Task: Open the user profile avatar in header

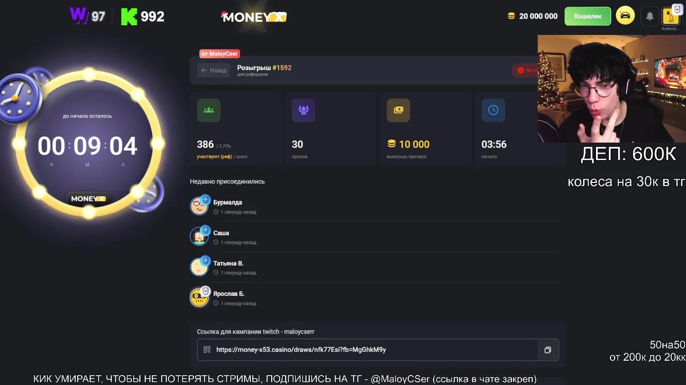Action: pos(670,16)
